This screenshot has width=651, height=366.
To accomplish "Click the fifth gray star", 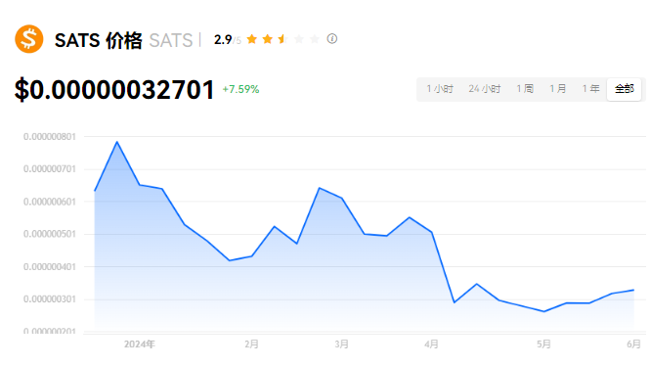I will point(315,39).
